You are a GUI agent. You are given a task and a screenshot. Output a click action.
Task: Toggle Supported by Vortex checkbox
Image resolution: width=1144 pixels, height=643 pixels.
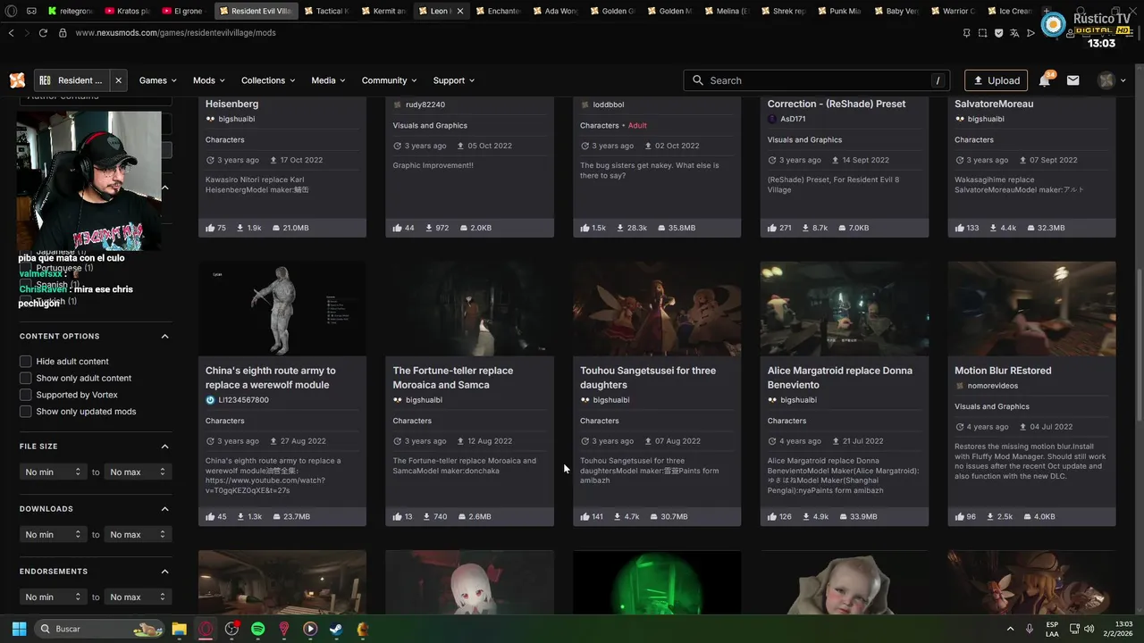pyautogui.click(x=26, y=395)
